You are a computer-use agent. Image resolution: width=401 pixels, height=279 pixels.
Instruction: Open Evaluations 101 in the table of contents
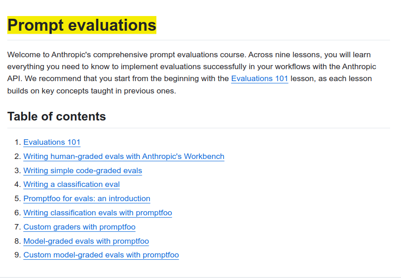[52, 142]
